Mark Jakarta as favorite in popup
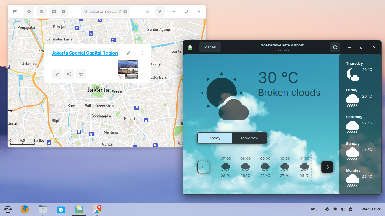Viewport: 385px width, 216px height. coord(81,74)
